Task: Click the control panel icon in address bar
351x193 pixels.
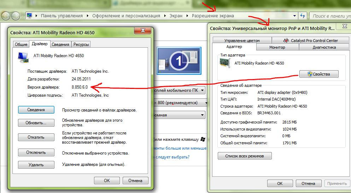Action: (x=29, y=16)
